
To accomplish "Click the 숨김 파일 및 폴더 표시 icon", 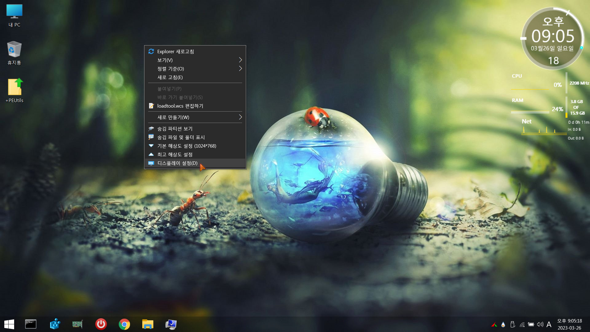I will tap(151, 137).
